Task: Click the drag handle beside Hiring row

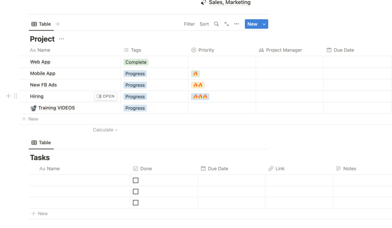Action: [x=16, y=96]
